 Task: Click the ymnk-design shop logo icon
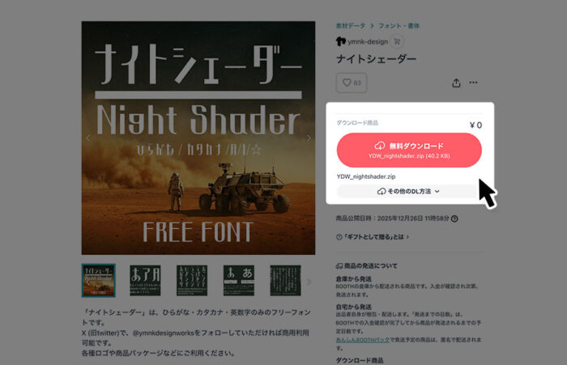(x=341, y=41)
